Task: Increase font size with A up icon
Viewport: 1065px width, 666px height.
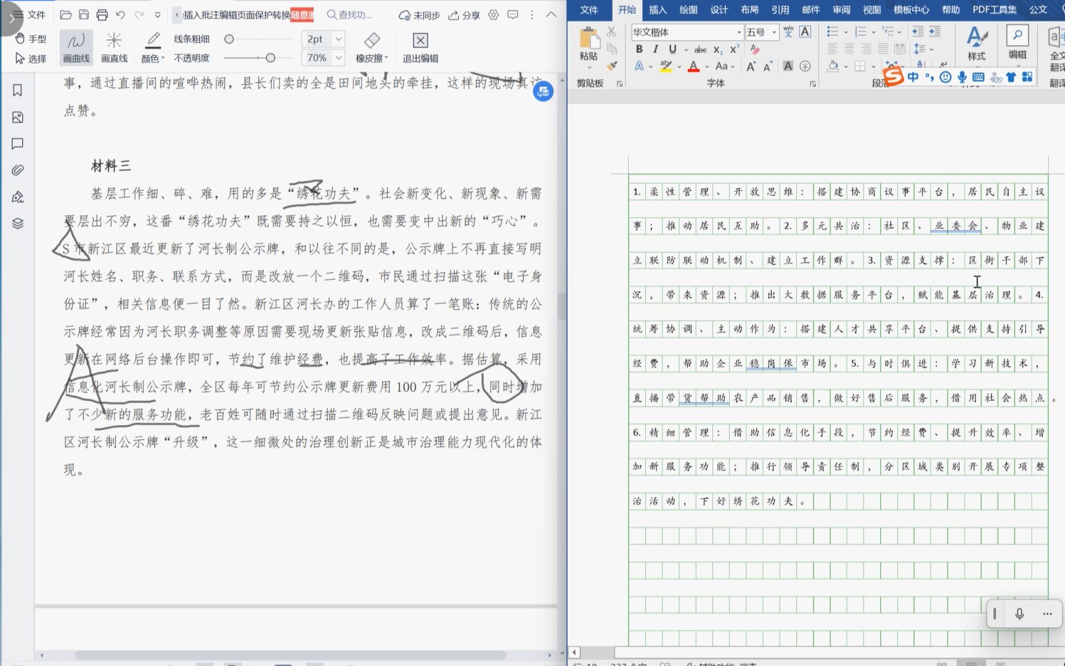Action: coord(751,67)
